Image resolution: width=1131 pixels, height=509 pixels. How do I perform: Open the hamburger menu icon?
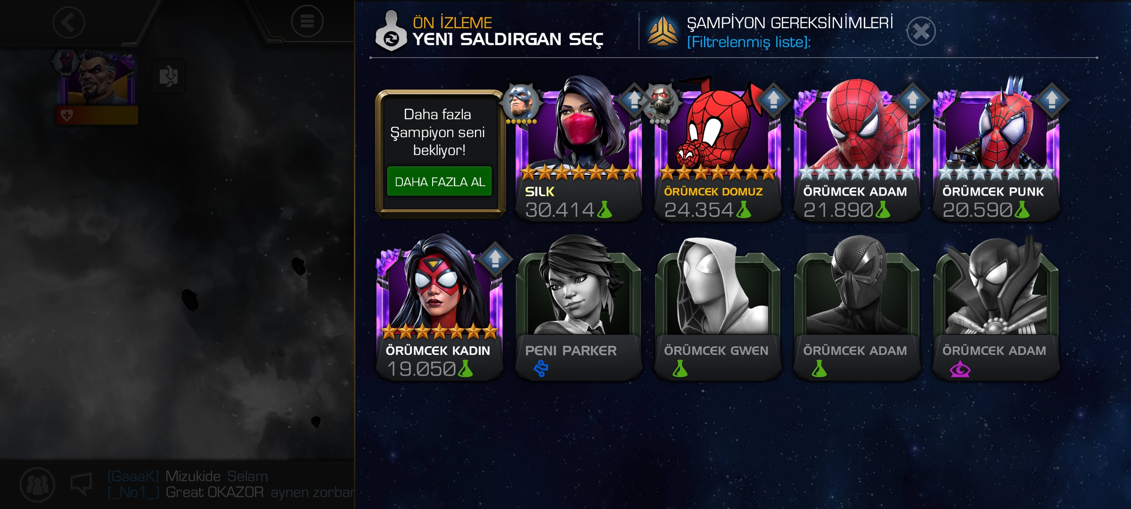click(x=307, y=21)
